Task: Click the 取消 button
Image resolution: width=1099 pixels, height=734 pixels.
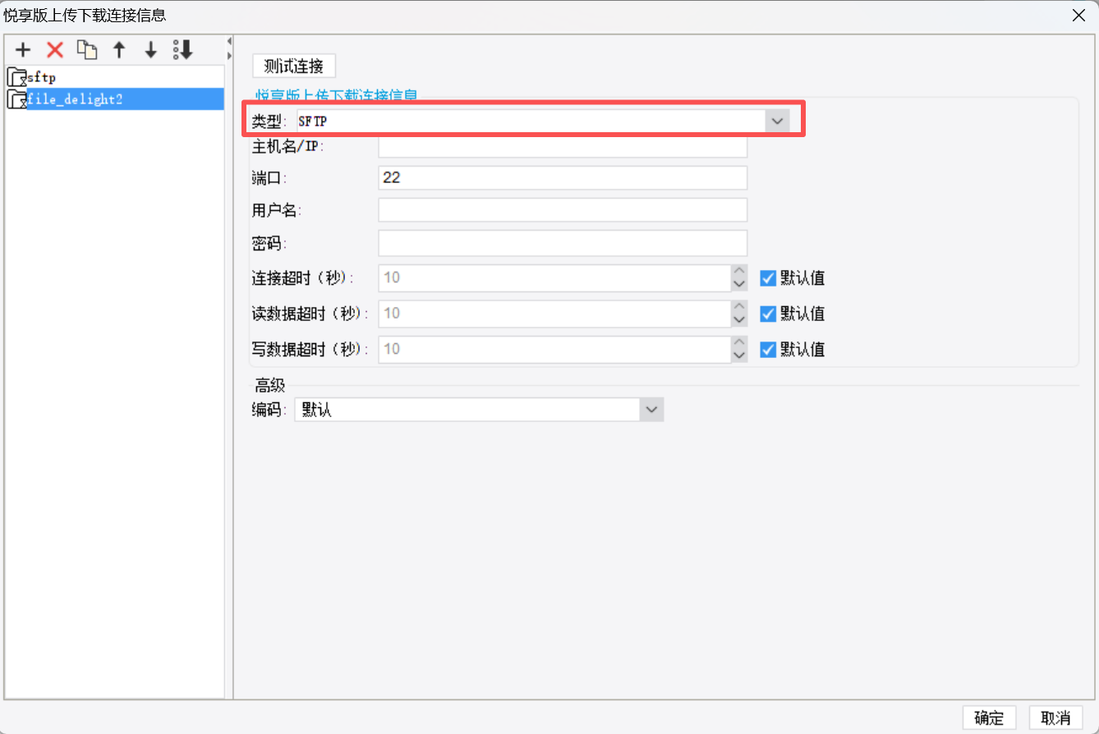Action: point(1055,718)
